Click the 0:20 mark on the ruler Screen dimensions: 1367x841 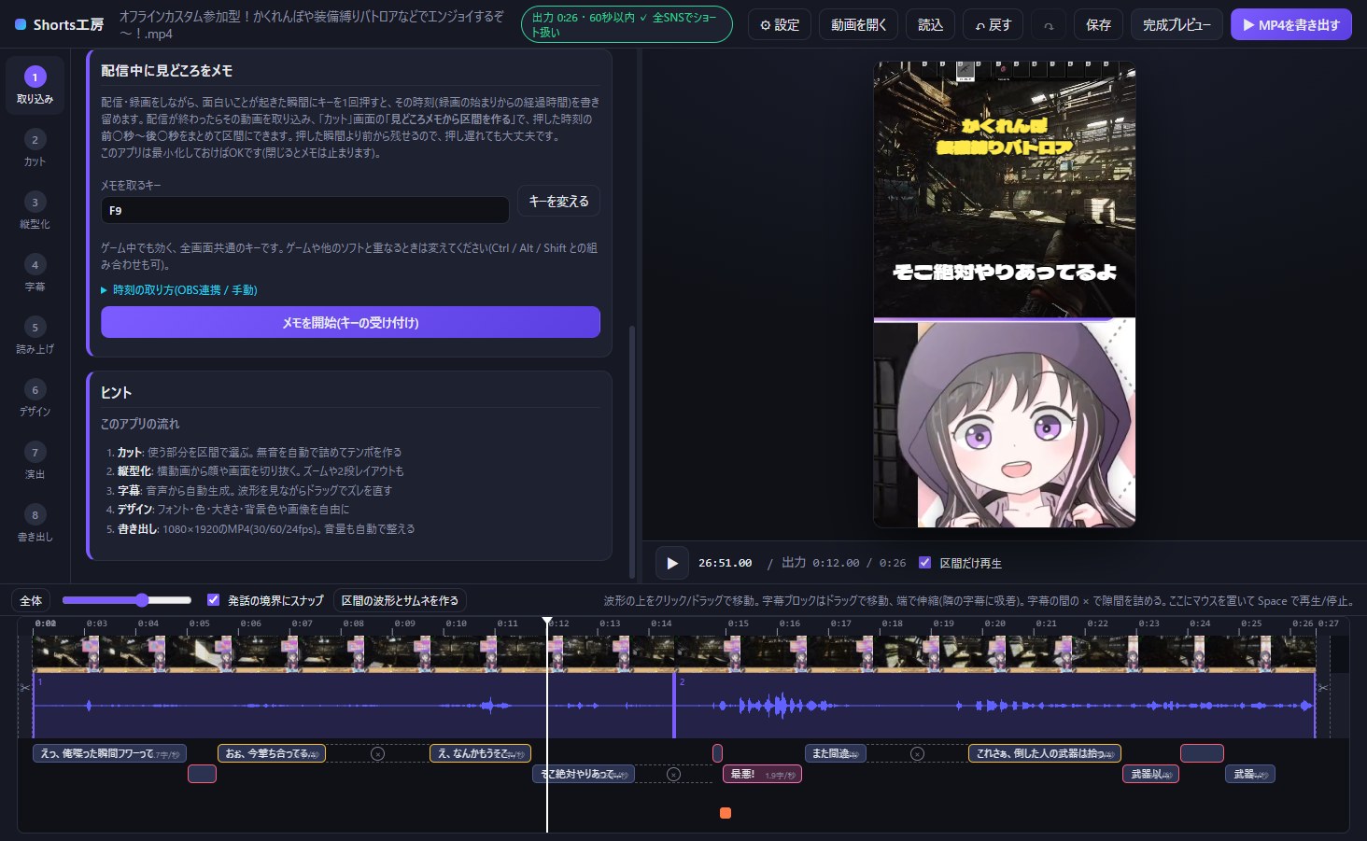pos(994,624)
